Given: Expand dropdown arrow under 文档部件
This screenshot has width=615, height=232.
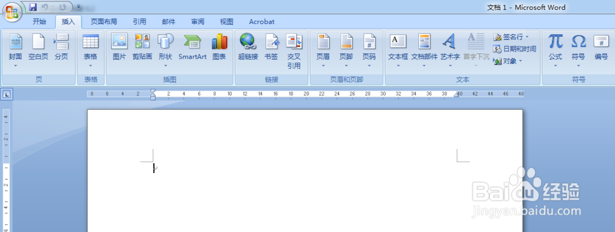Looking at the screenshot, I should pyautogui.click(x=424, y=66).
